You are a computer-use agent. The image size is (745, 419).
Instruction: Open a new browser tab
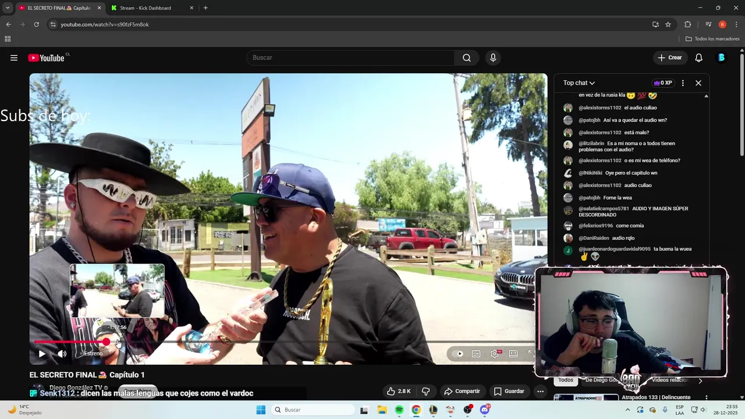(x=205, y=8)
